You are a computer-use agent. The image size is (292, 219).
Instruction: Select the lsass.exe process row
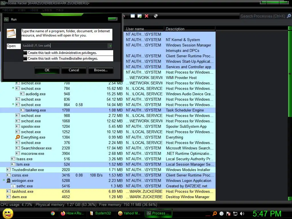108,159
